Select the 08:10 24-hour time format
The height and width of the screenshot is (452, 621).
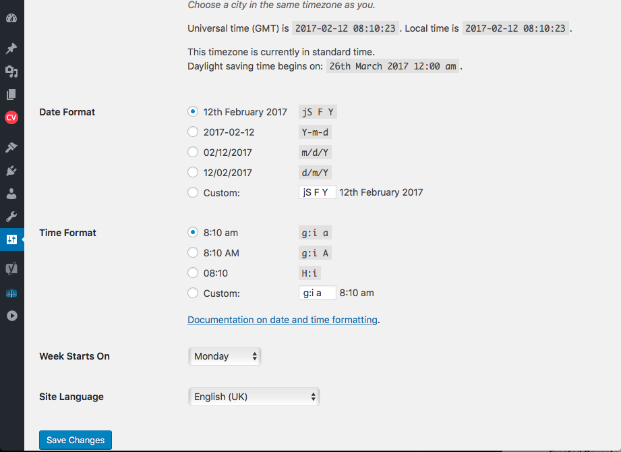(x=193, y=273)
